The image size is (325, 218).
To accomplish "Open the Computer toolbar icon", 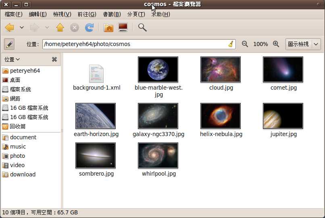I will pos(123,27).
